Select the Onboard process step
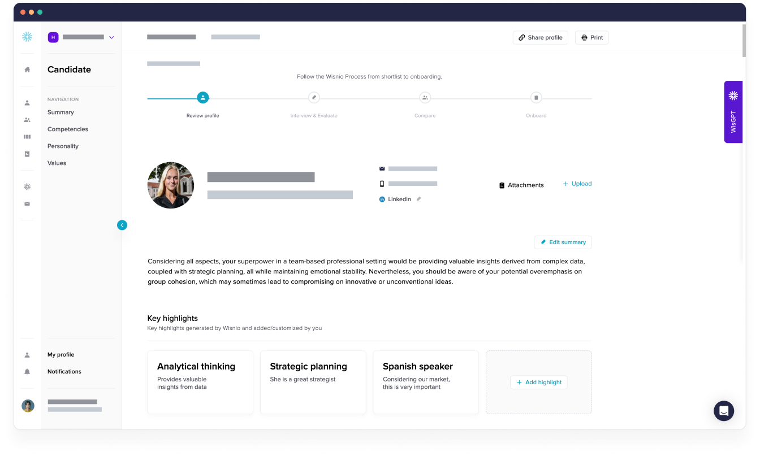Image resolution: width=760 pixels, height=456 pixels. (536, 97)
